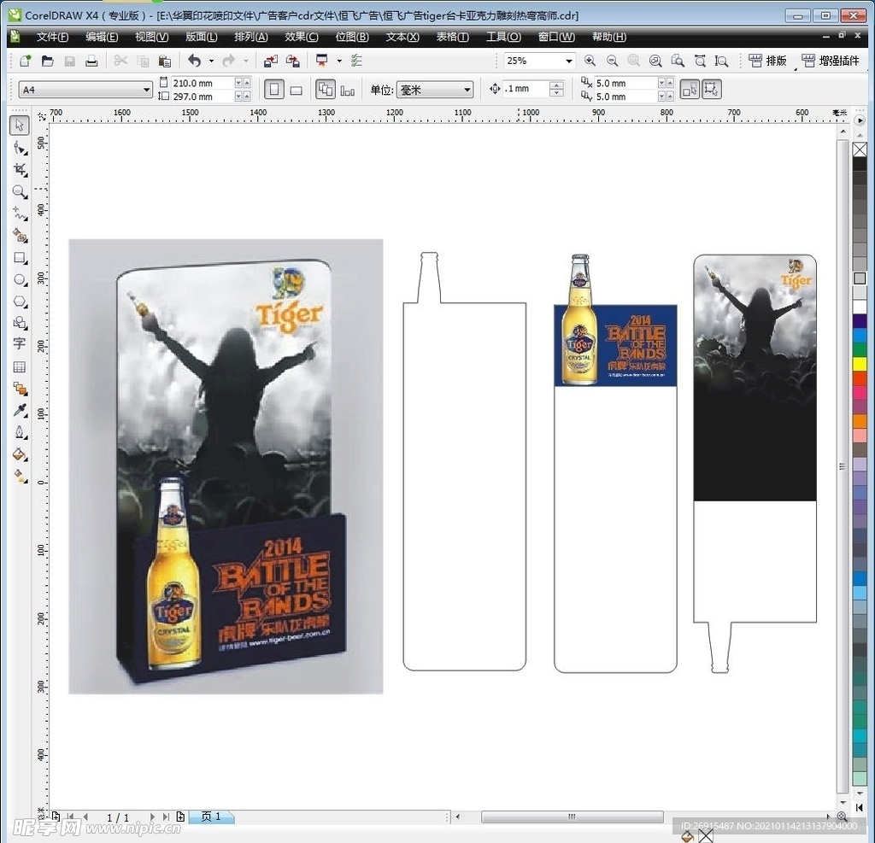Open the 效果(C) menu
Viewport: 875px width, 843px height.
[301, 37]
